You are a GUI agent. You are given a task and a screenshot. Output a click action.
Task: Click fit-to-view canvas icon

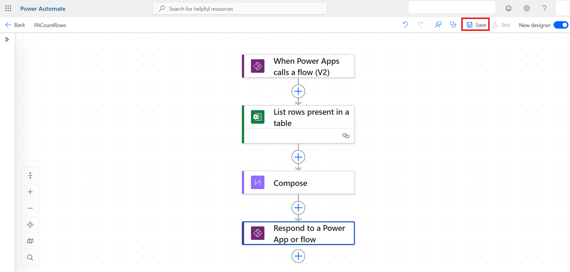click(x=30, y=225)
